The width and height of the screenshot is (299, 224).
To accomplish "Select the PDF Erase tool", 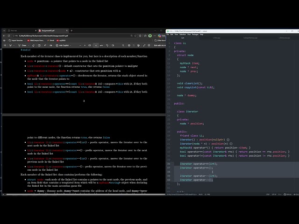I will tap(33, 45).
